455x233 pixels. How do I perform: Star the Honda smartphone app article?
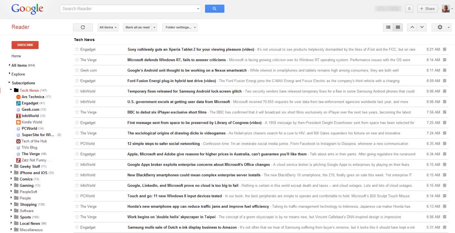[x=77, y=206]
